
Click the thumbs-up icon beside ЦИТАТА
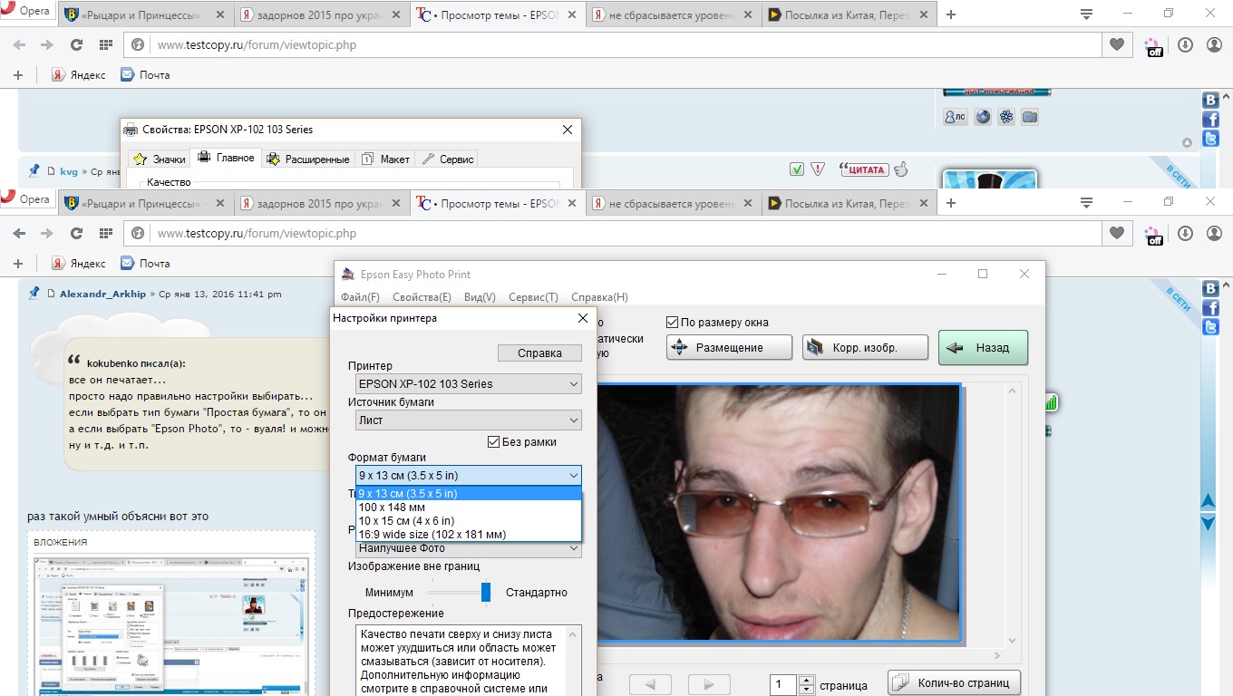(x=900, y=169)
